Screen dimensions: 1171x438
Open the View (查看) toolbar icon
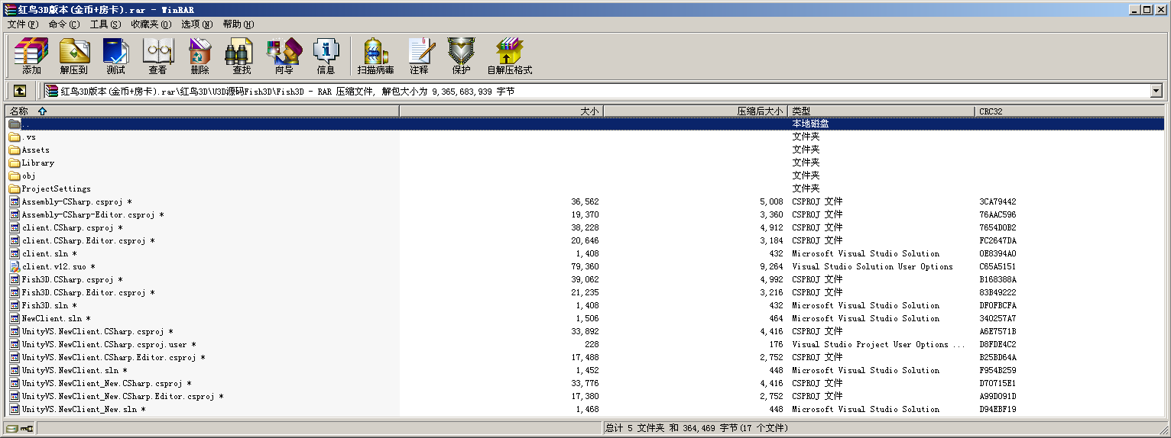[x=157, y=56]
